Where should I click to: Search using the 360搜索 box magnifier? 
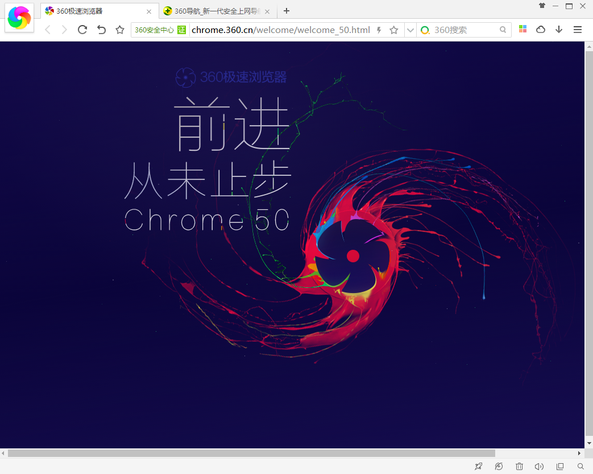tap(503, 29)
